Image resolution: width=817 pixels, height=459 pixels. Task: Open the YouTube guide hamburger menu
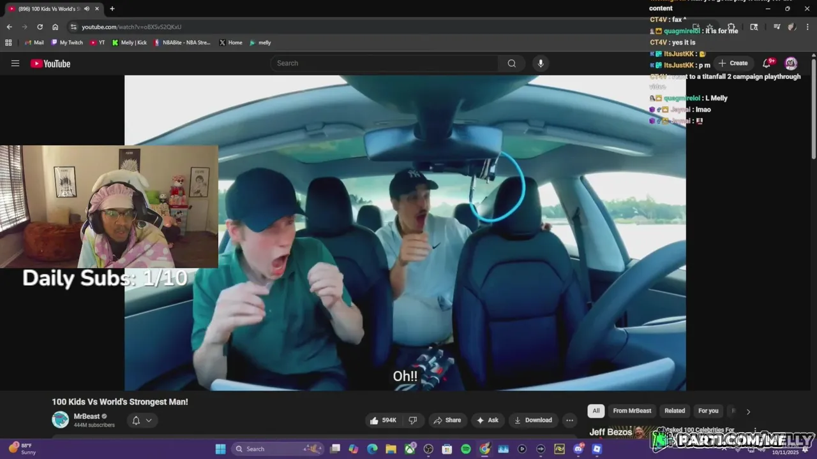15,63
